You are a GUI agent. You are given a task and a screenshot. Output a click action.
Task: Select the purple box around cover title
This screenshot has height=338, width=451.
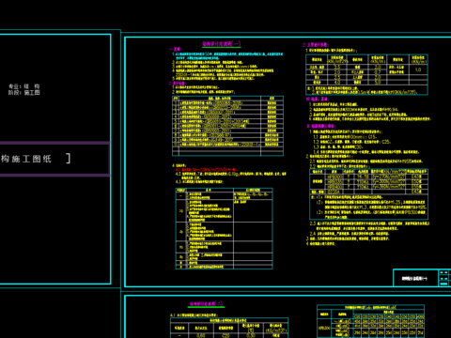tap(54, 159)
